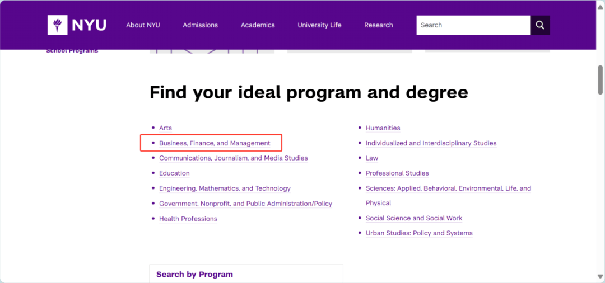Open the Humanities programs link
Viewport: 605px width, 283px height.
coord(383,128)
